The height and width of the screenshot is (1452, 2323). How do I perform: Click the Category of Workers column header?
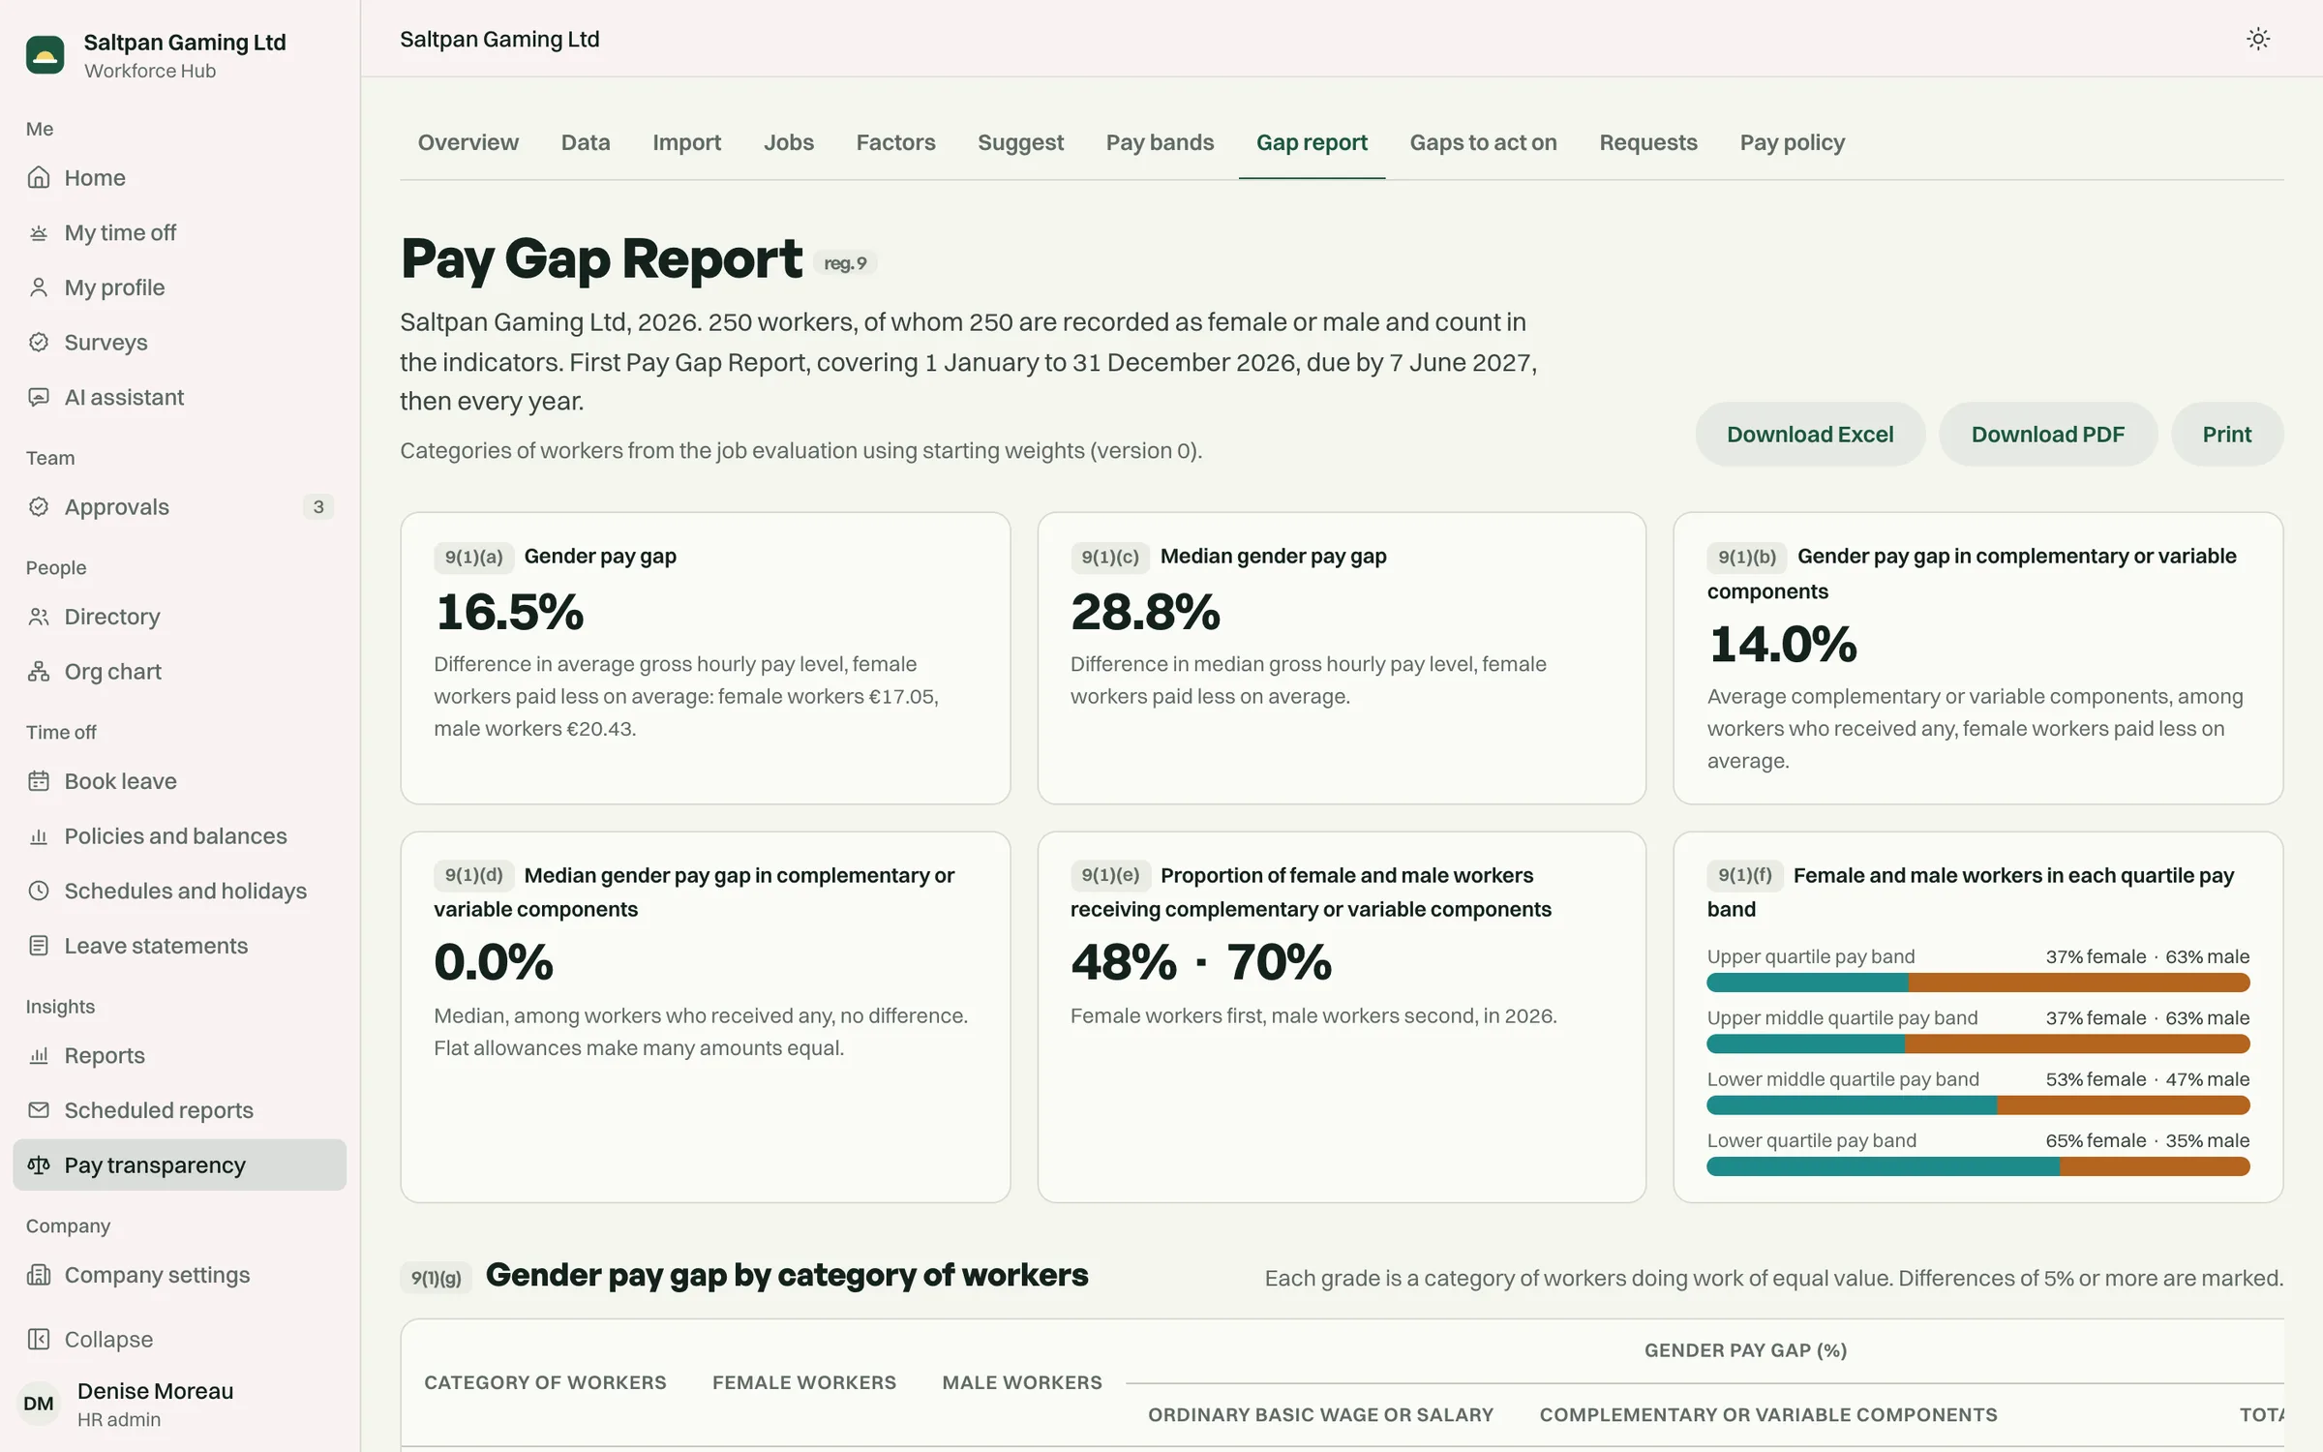pyautogui.click(x=545, y=1383)
